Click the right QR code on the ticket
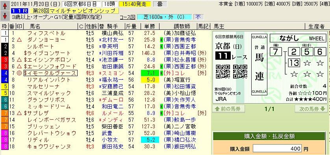Viewport: 330px width, 155px height. [240, 71]
